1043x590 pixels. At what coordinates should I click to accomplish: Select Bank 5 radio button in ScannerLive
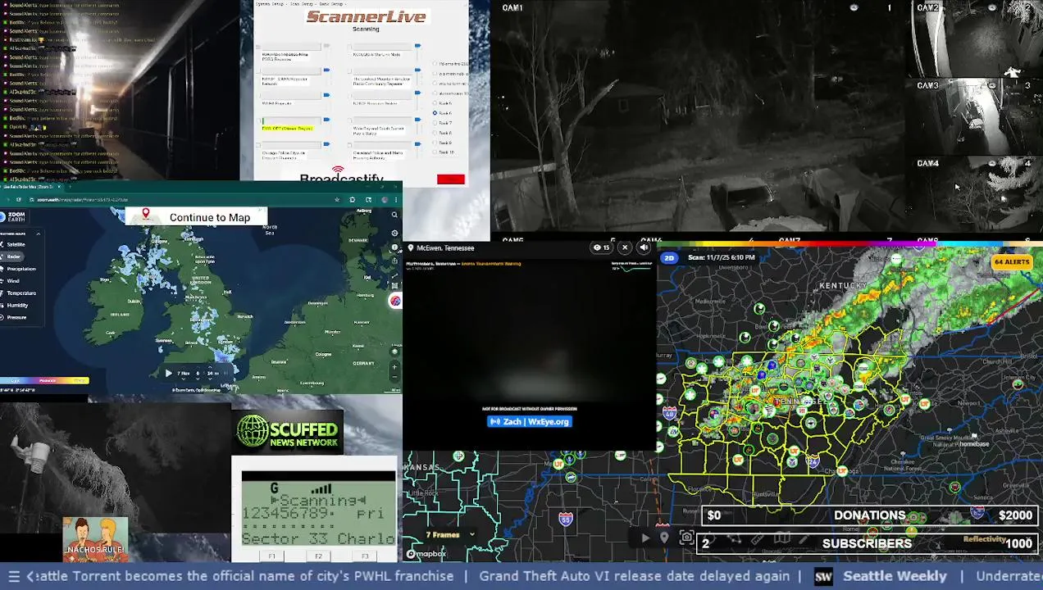(435, 103)
